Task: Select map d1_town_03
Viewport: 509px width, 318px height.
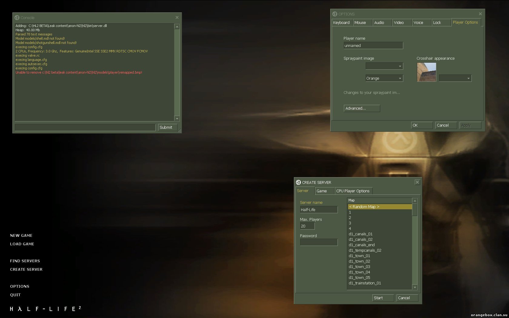Action: [x=380, y=267]
